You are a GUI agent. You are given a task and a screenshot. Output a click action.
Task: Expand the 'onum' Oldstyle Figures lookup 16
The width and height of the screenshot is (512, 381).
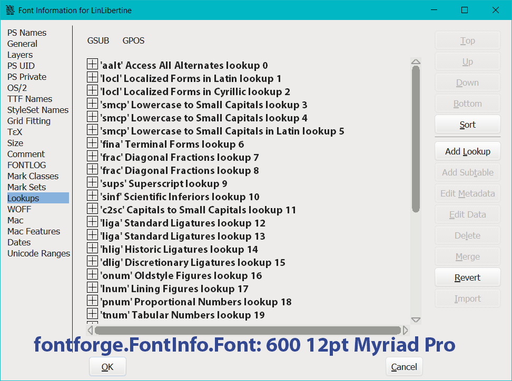92,275
